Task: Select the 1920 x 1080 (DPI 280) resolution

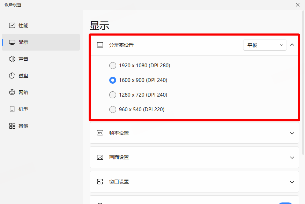Action: click(113, 66)
